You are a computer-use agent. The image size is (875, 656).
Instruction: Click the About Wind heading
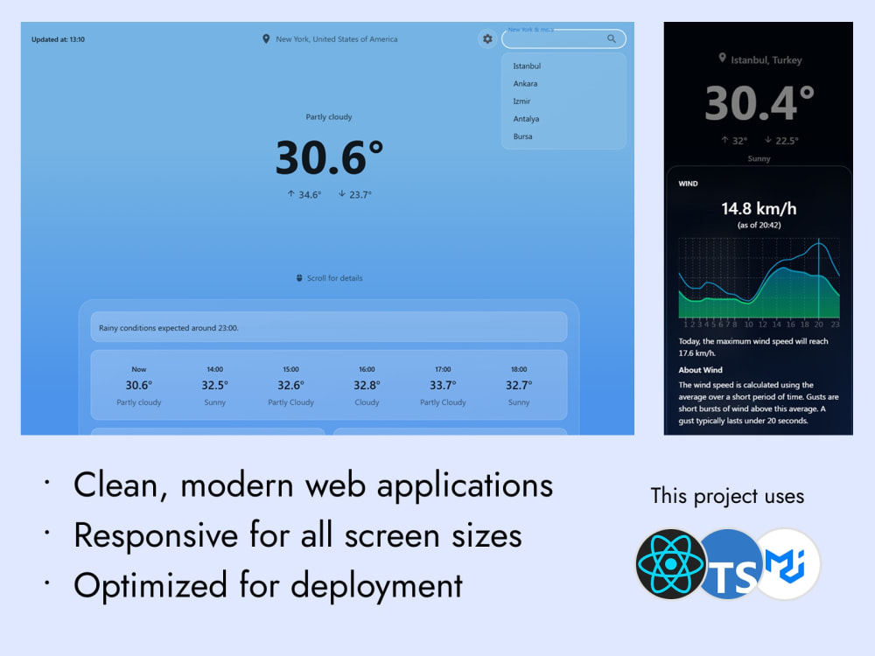tap(700, 370)
